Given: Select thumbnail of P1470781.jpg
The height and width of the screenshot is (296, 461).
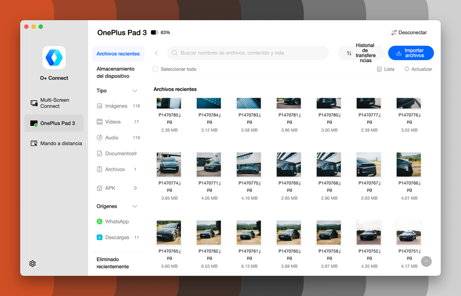Looking at the screenshot, I should pyautogui.click(x=289, y=104).
